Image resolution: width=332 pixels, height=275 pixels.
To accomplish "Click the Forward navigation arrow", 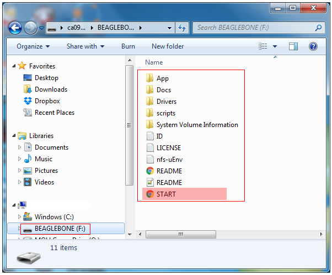I will (x=30, y=28).
